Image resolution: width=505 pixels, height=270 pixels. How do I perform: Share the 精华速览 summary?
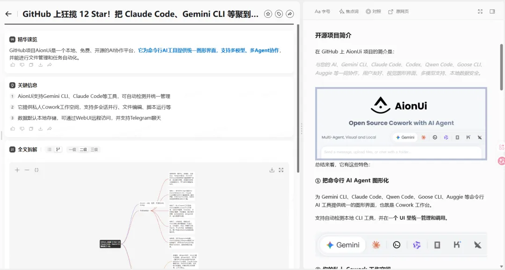click(x=49, y=65)
